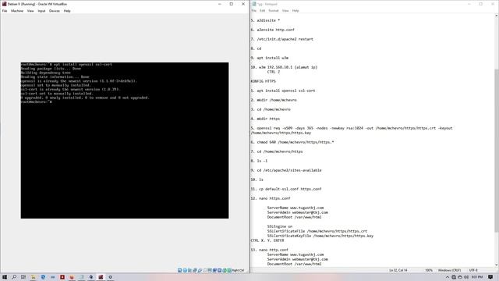
Task: Open VirtualBox Machine menu
Action: pyautogui.click(x=17, y=11)
